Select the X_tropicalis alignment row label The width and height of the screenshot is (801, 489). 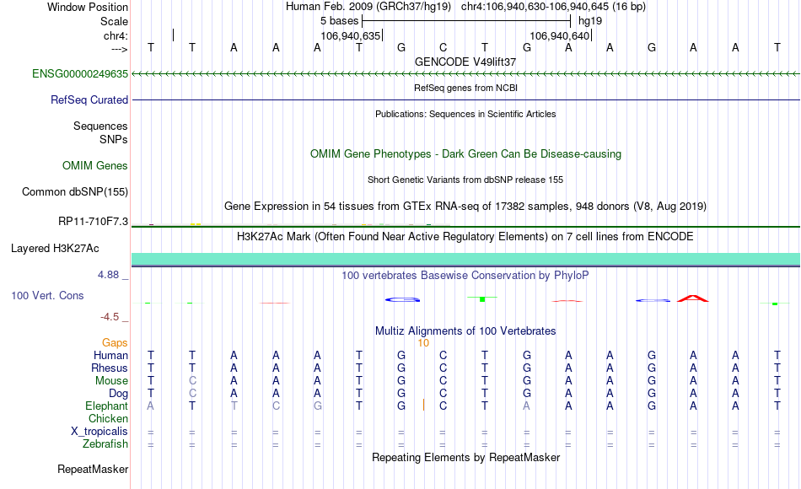pyautogui.click(x=99, y=432)
